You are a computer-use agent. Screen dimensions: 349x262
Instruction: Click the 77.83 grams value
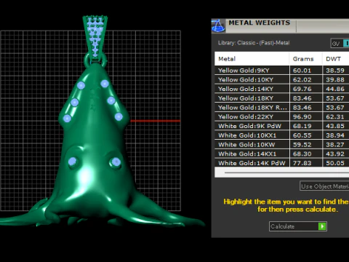click(302, 163)
